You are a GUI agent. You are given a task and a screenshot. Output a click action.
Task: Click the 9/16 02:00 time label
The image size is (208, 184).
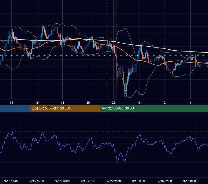click(x=165, y=181)
